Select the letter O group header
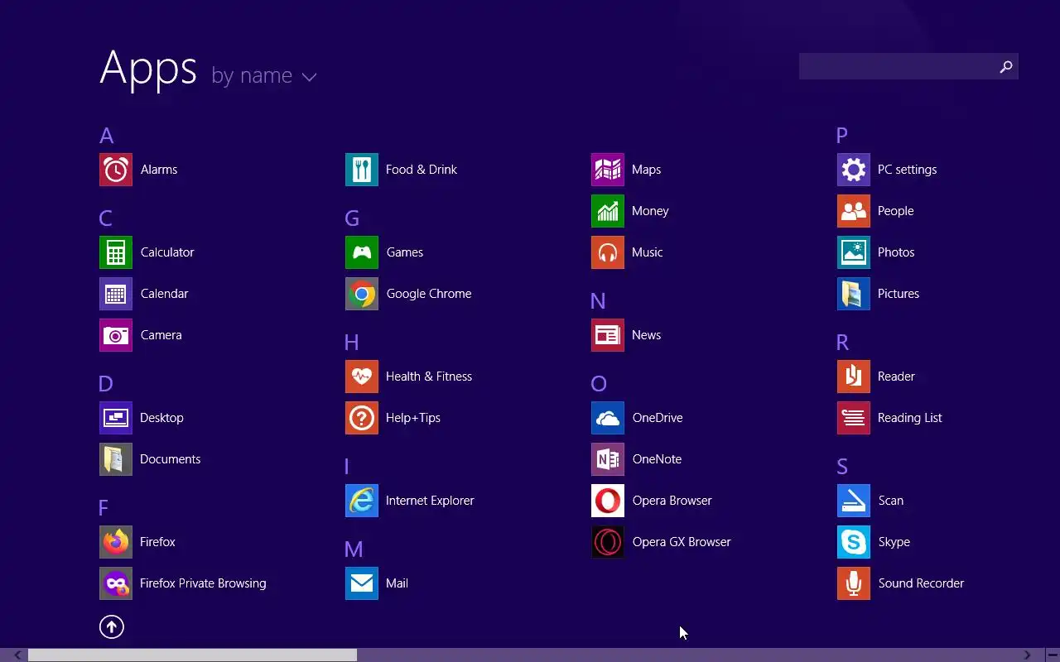 tap(599, 384)
